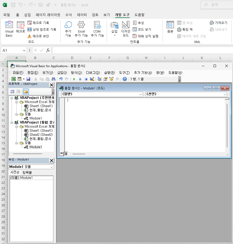Open XML 원본 source pane
This screenshot has width=233, height=244.
coord(170,27)
